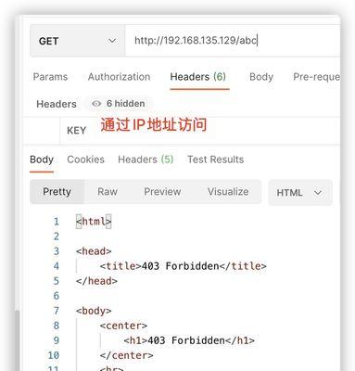Select the response Body tab
This screenshot has width=355, height=371.
coord(42,160)
